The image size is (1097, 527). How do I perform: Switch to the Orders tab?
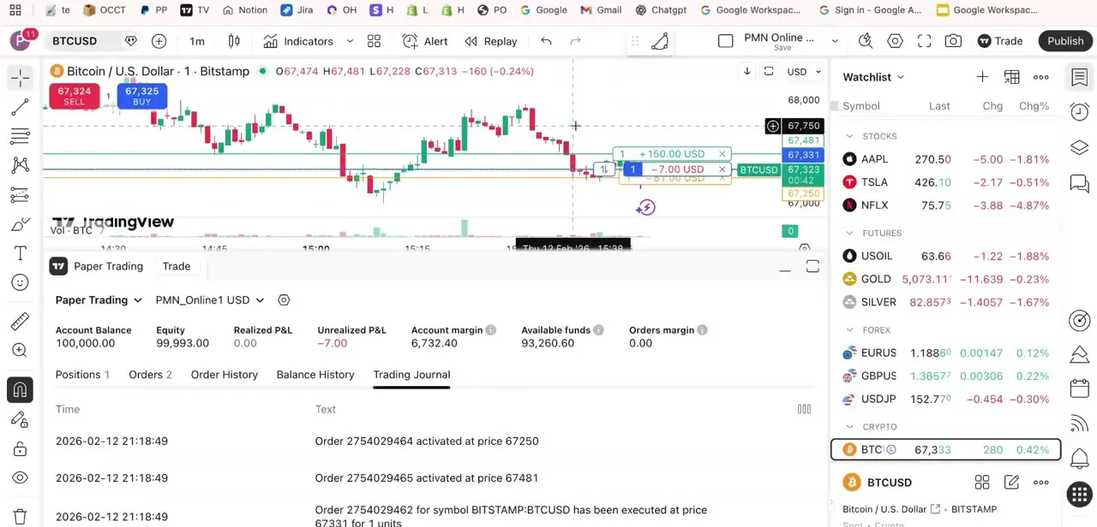pos(150,375)
